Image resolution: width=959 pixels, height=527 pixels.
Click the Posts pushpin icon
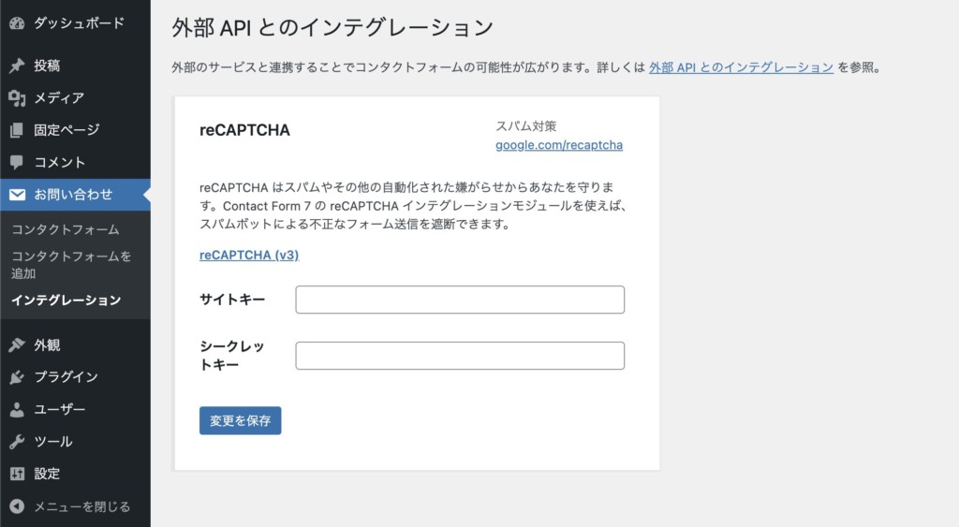click(17, 66)
